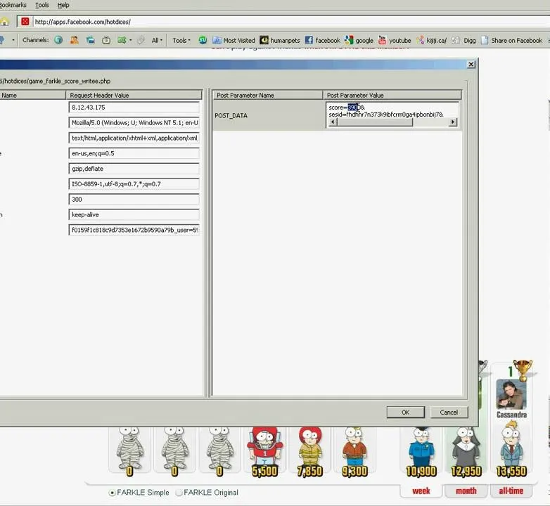Select the photos channel icon
550x506 pixels.
pos(91,40)
